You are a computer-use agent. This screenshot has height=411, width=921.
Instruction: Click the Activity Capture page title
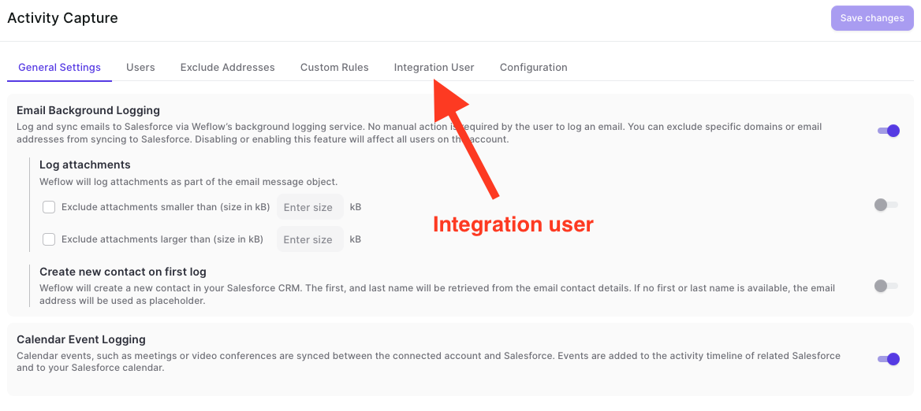pyautogui.click(x=62, y=17)
